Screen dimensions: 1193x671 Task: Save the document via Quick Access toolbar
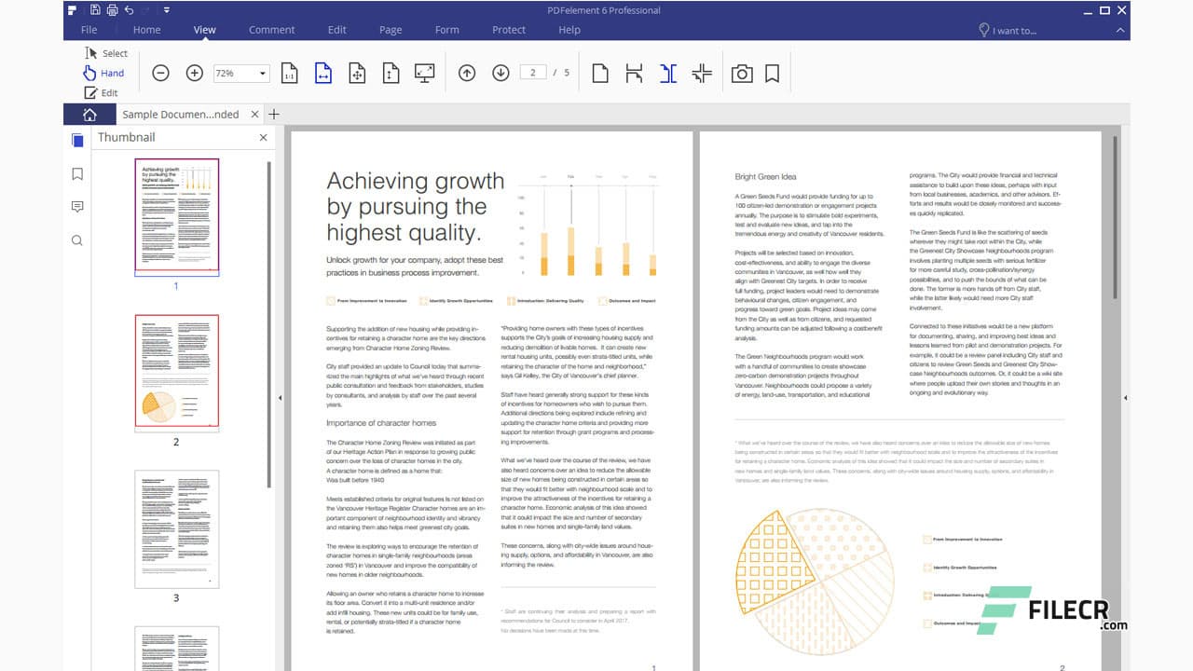[94, 8]
